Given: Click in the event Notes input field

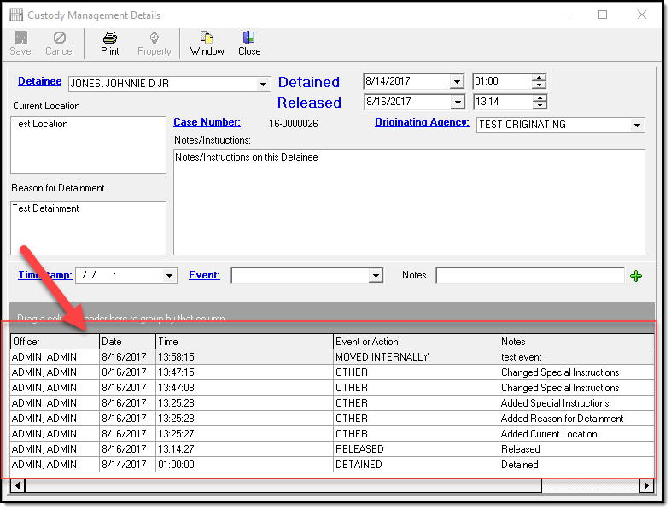Looking at the screenshot, I should click(529, 276).
